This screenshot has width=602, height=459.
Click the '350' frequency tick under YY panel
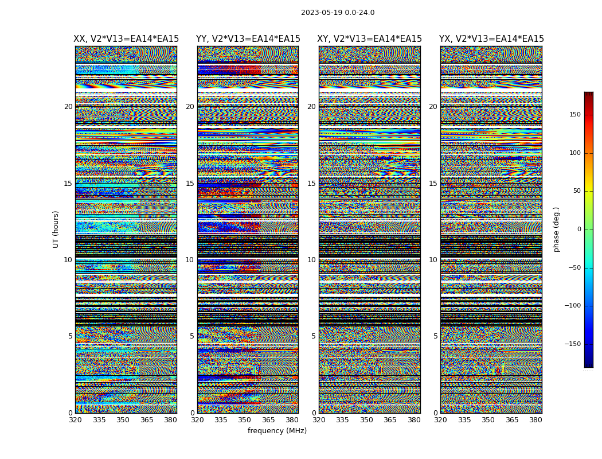(x=245, y=420)
